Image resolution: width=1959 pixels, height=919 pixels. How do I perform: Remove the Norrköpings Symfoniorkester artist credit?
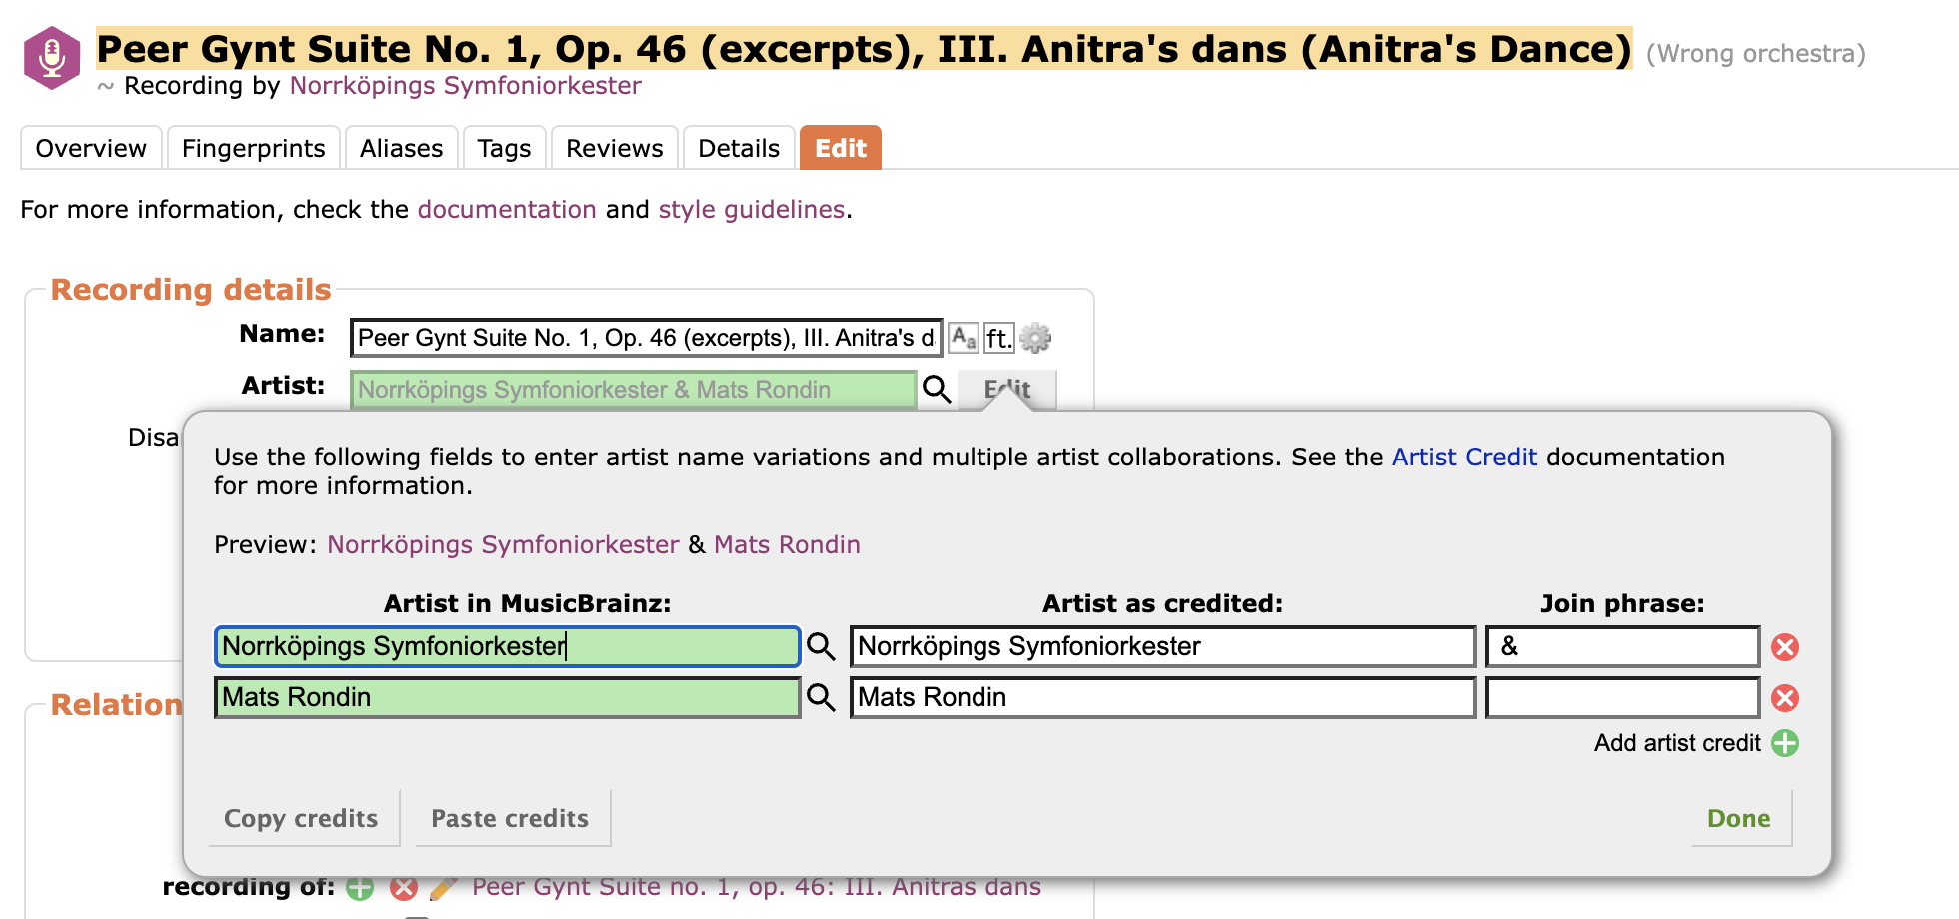pyautogui.click(x=1785, y=647)
